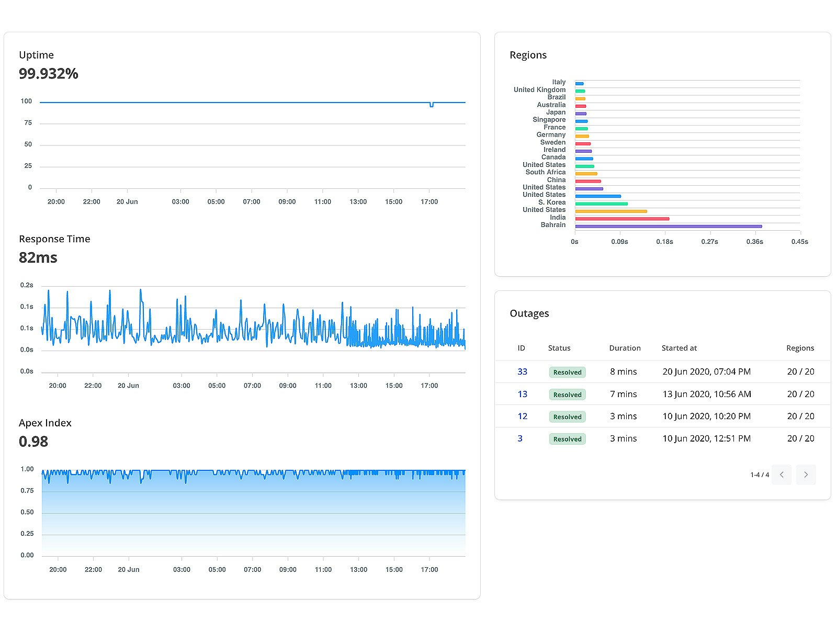Open outage ID 12
This screenshot has height=643, width=837.
pos(522,416)
